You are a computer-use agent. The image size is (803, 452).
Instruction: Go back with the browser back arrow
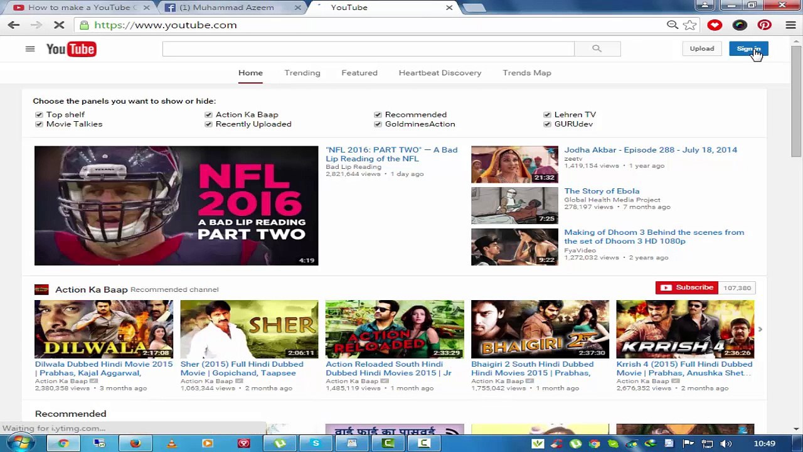pyautogui.click(x=14, y=25)
